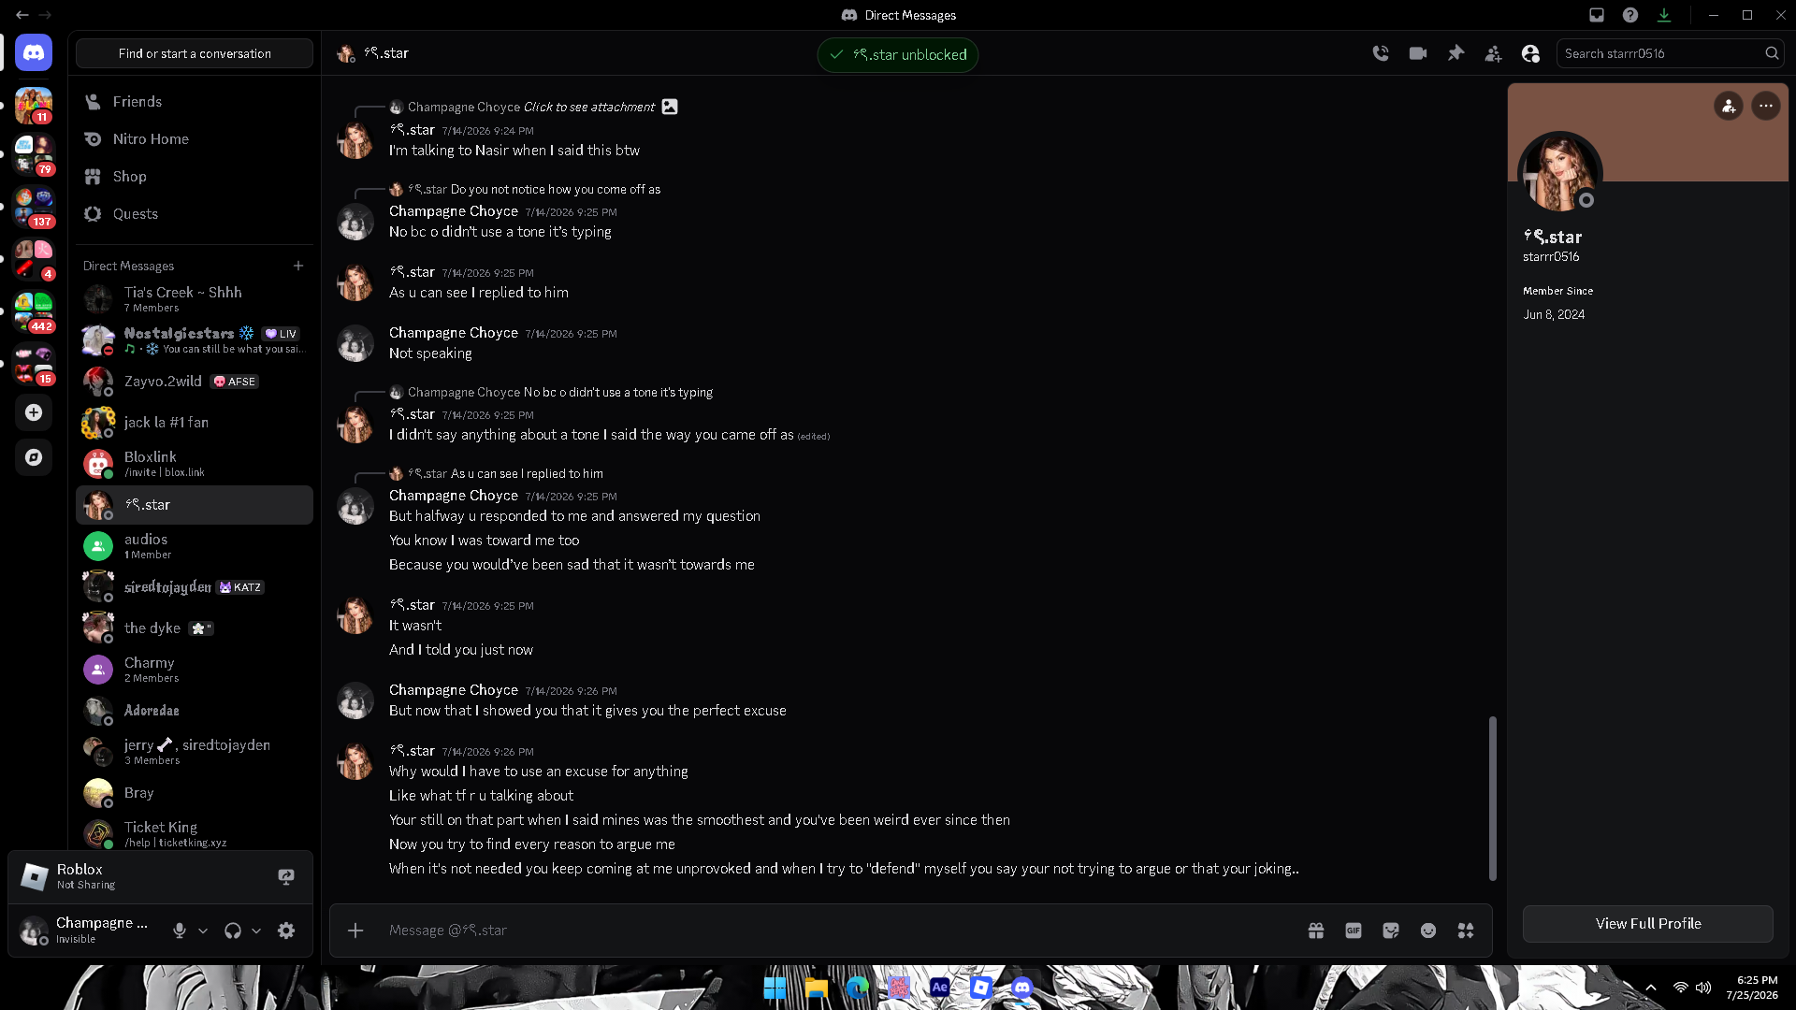
Task: Click the image attachment icon in reply preview
Action: (x=670, y=107)
